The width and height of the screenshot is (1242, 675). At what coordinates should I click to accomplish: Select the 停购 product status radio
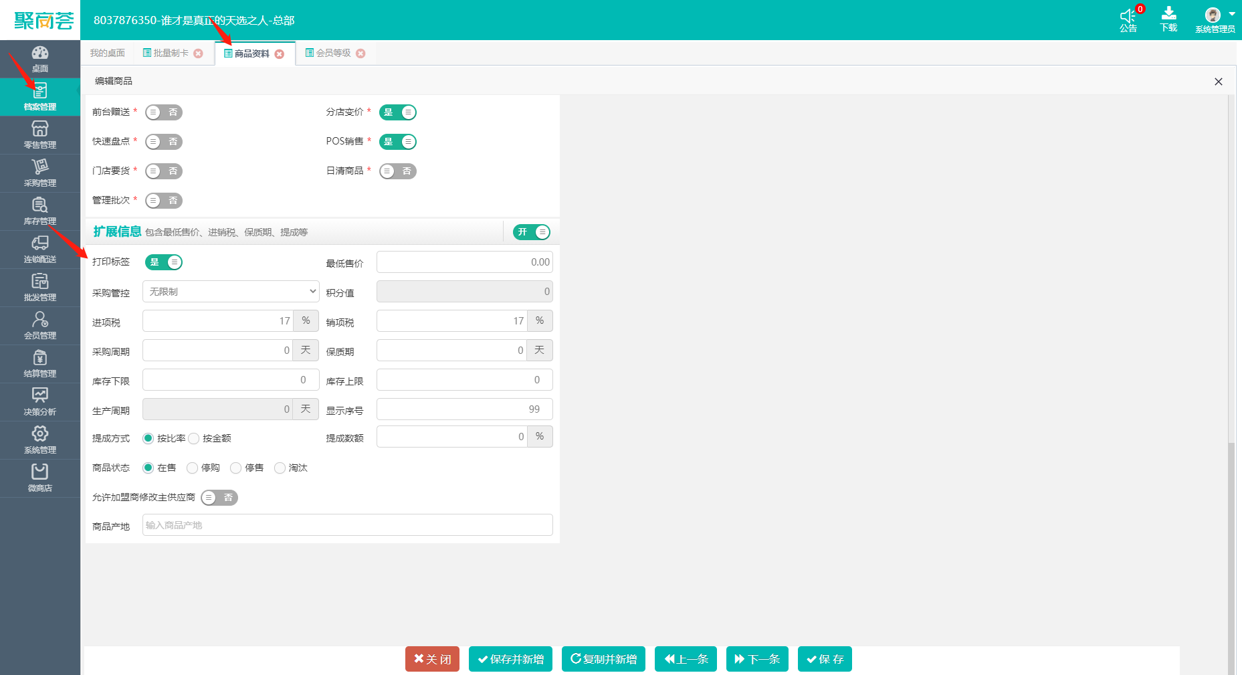click(x=193, y=468)
